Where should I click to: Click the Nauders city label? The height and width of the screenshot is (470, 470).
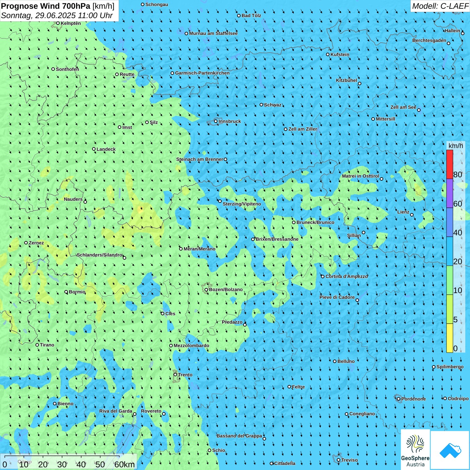click(73, 199)
